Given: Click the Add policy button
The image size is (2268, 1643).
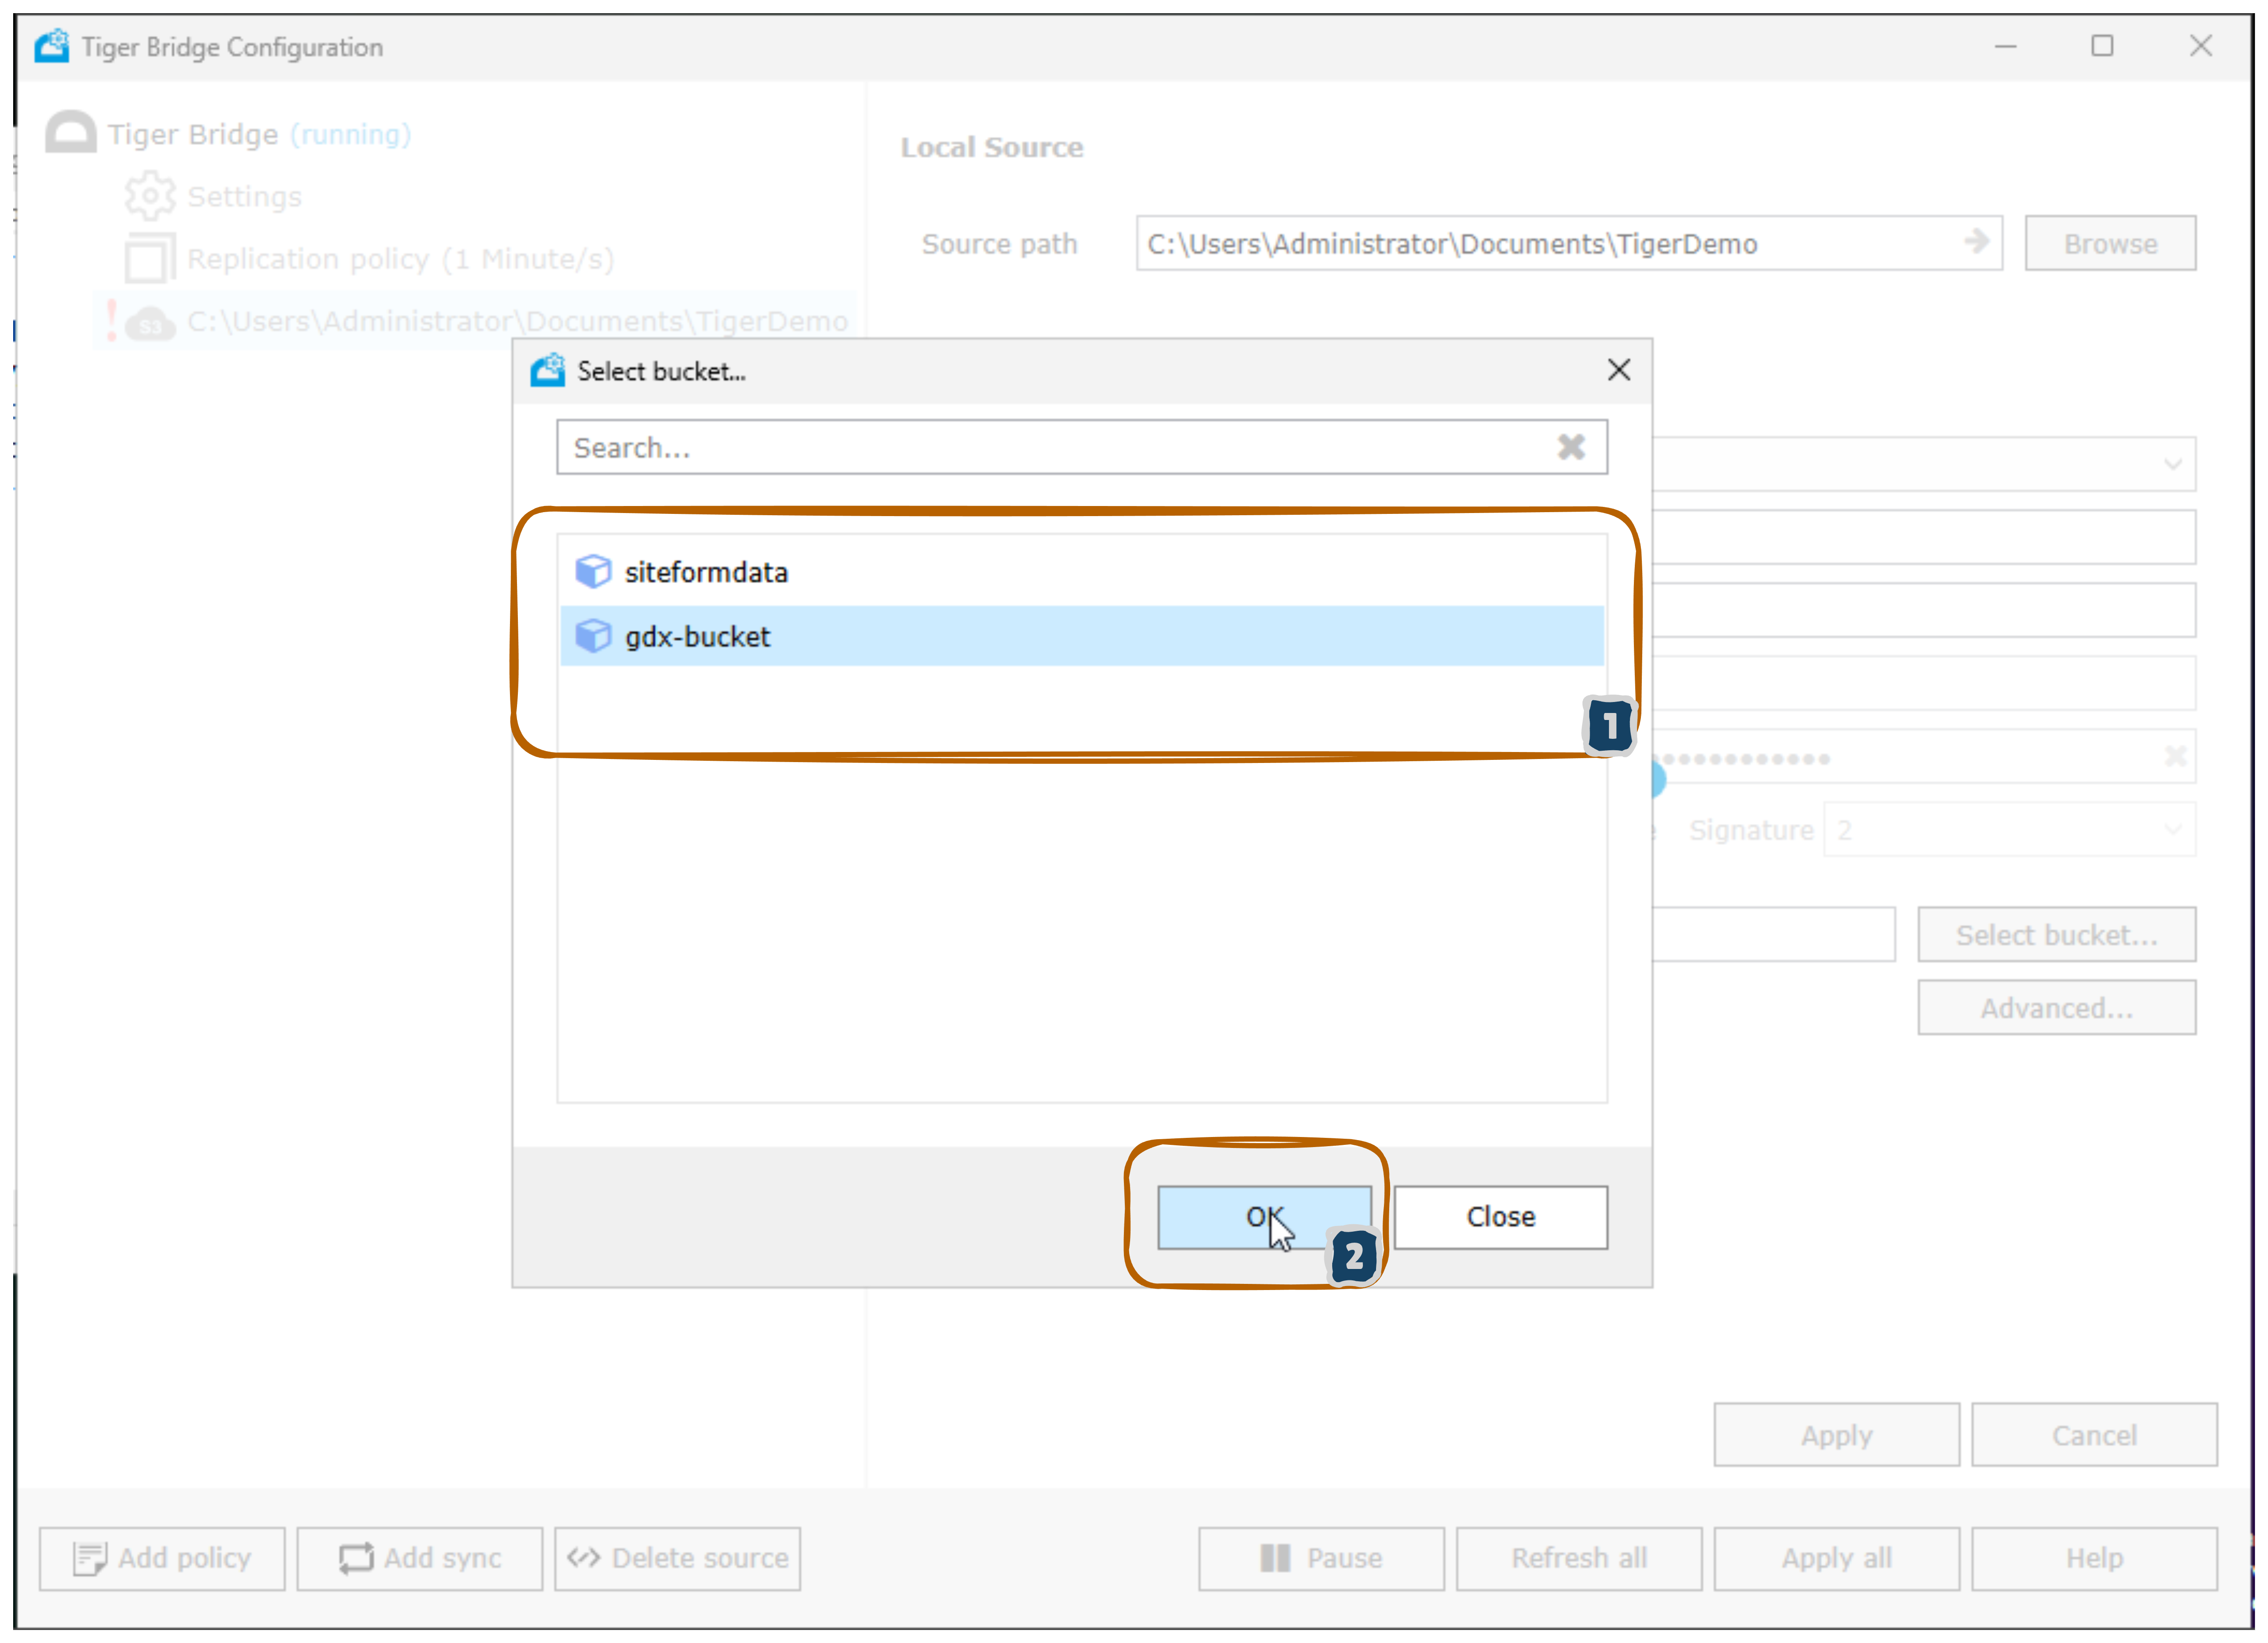Looking at the screenshot, I should [162, 1558].
